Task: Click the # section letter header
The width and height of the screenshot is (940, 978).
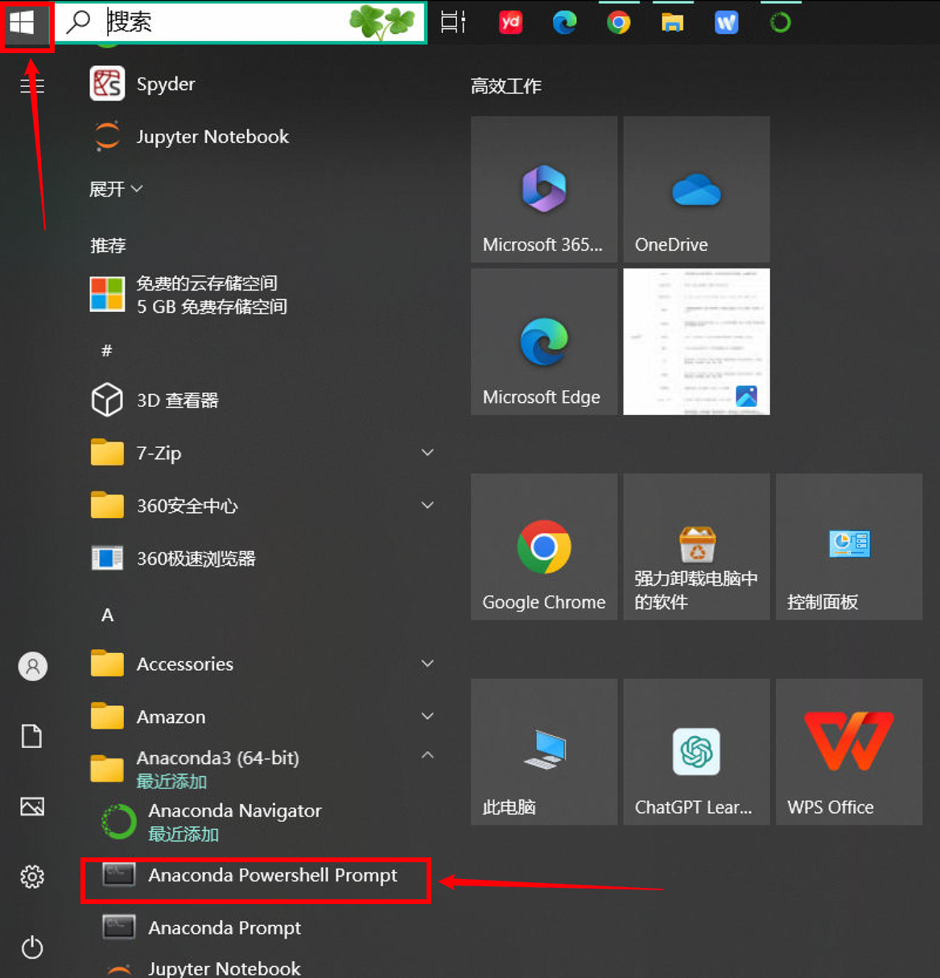Action: 106,351
